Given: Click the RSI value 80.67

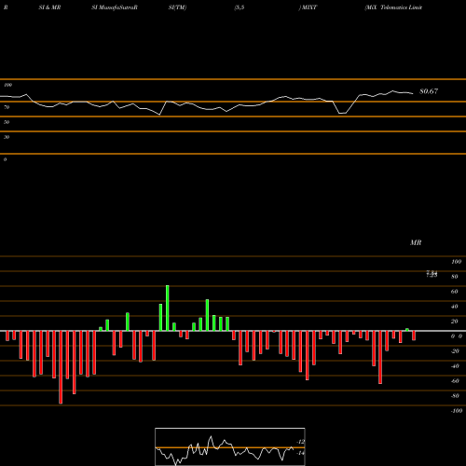Looking at the screenshot, I should [x=429, y=91].
